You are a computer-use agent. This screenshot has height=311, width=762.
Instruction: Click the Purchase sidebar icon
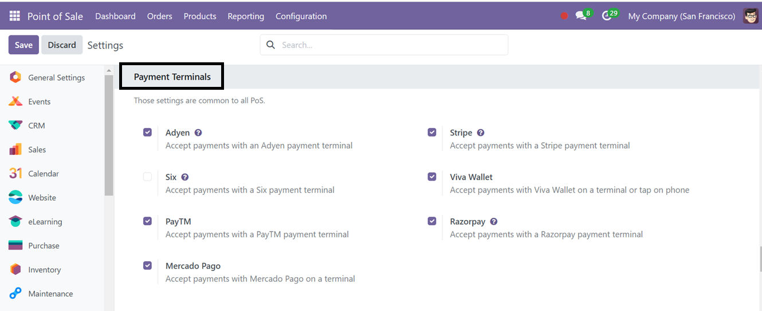[15, 245]
